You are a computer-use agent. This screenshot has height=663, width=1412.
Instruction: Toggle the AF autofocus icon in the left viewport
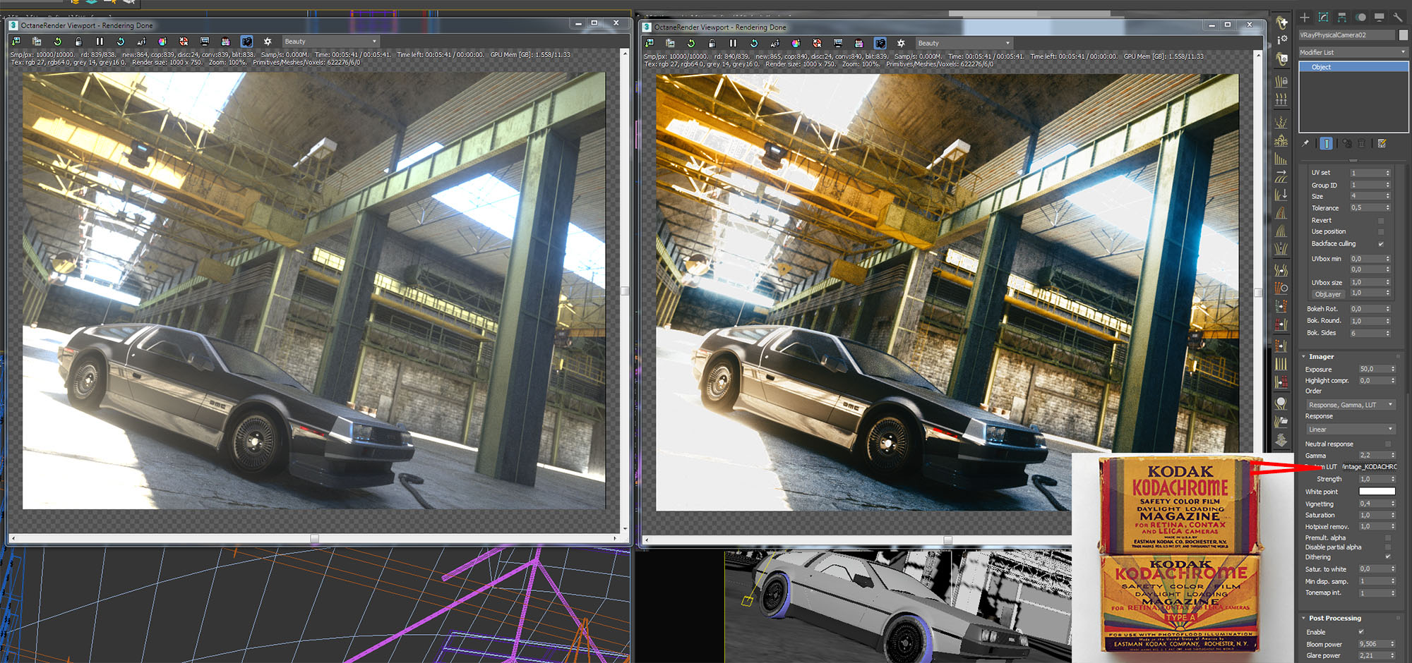click(141, 42)
